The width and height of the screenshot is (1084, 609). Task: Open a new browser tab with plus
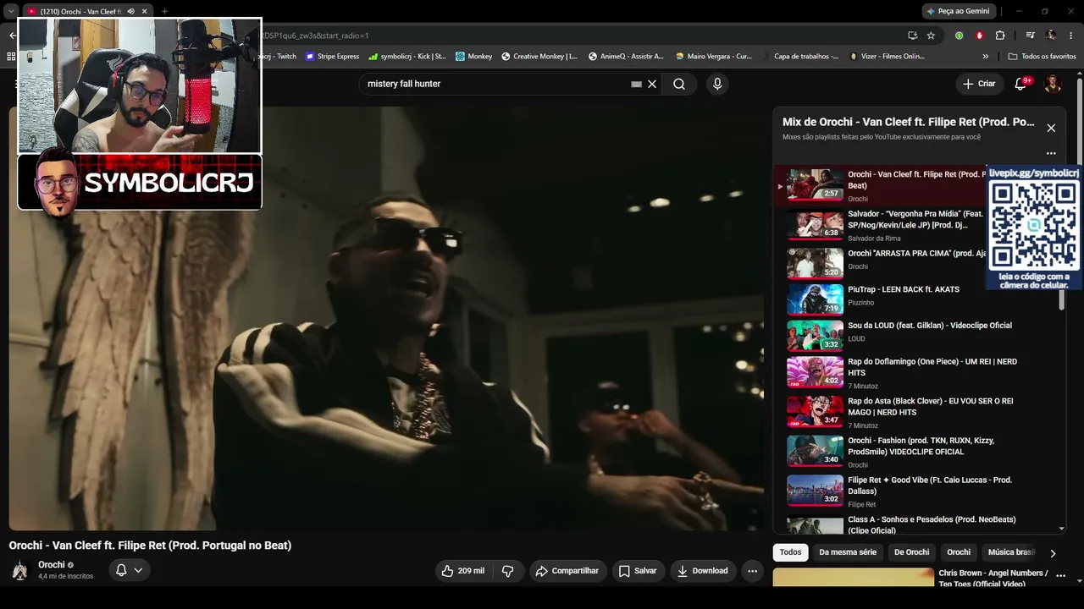(164, 11)
